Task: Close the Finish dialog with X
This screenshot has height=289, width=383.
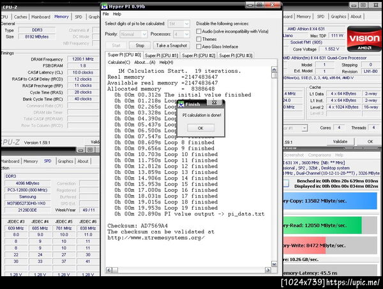Action: tap(214, 102)
